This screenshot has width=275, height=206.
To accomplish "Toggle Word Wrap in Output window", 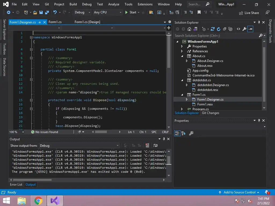I will tap(155, 145).
